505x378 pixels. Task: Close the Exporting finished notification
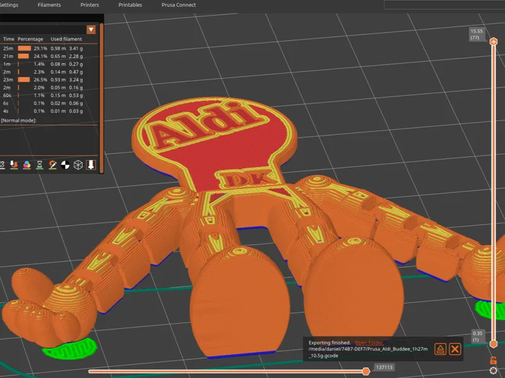coord(455,349)
